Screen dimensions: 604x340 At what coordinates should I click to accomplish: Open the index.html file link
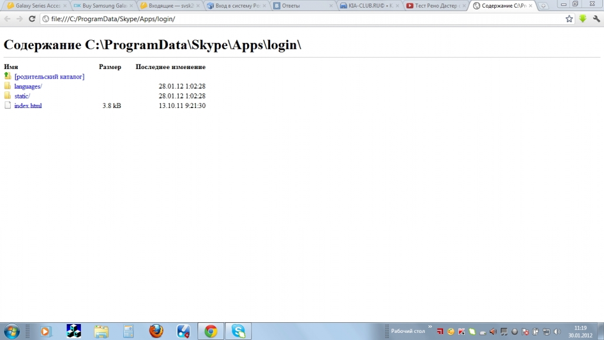[x=28, y=106]
